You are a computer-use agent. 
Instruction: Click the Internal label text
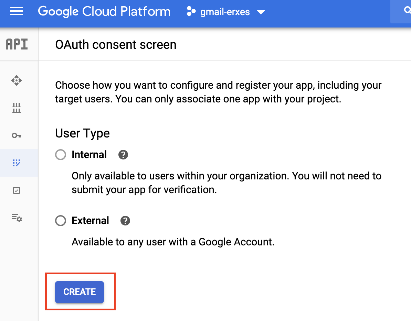89,155
